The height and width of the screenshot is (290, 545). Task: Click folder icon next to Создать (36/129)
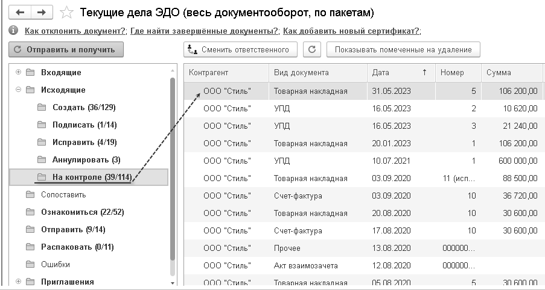tap(42, 107)
